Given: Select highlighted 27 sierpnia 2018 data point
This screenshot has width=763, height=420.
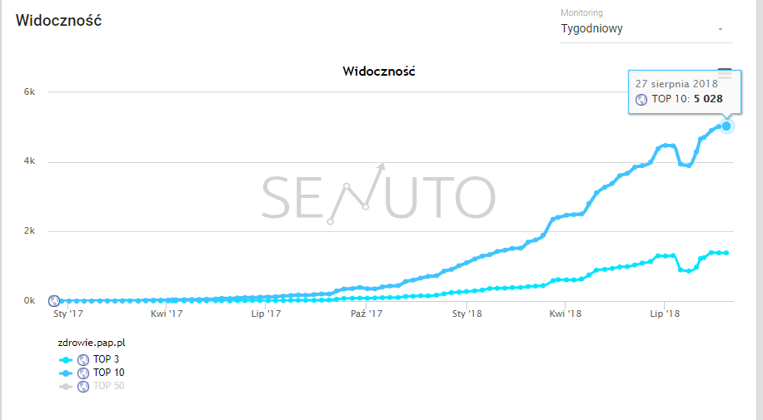Looking at the screenshot, I should tap(726, 126).
